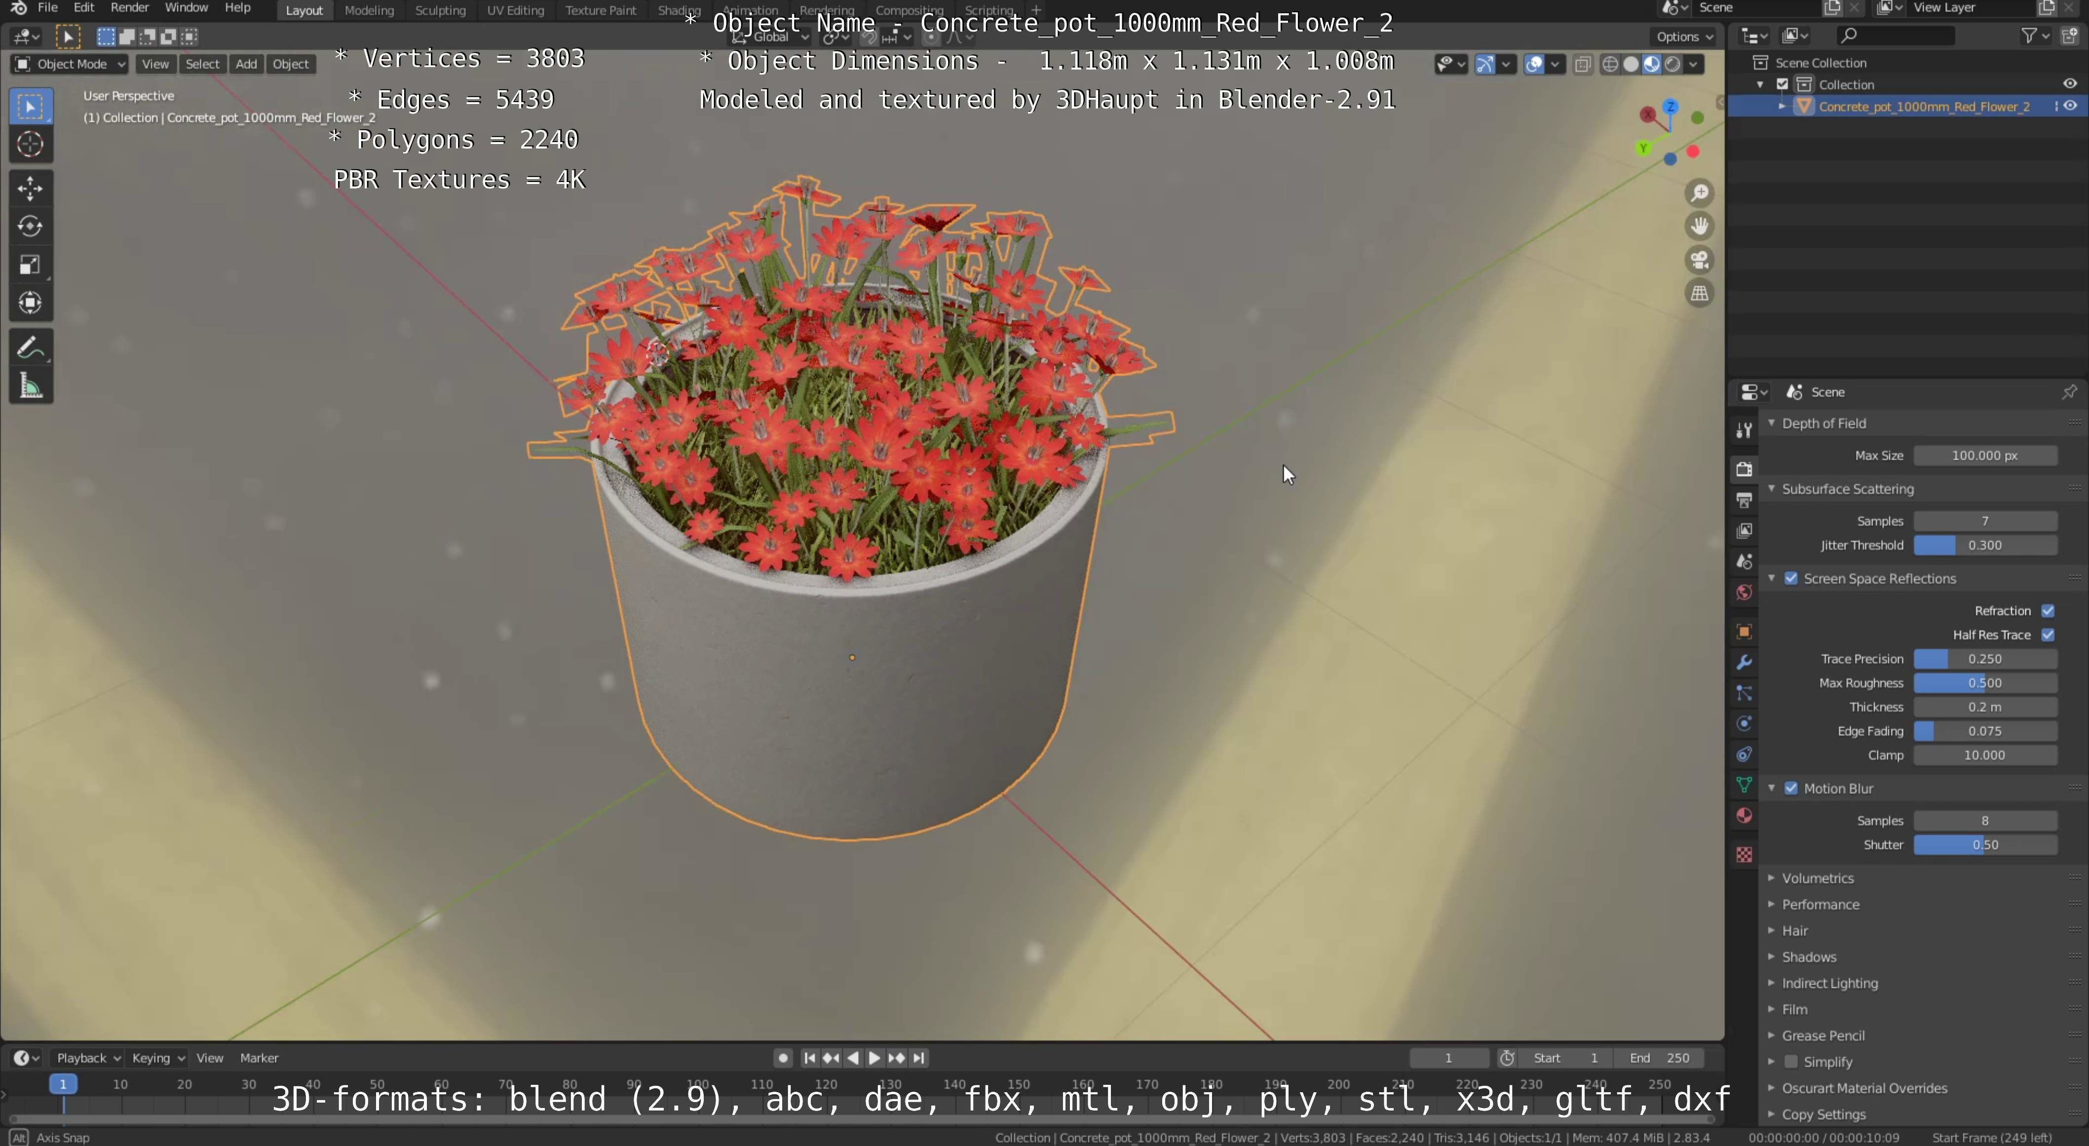
Task: Collapse the Depth of Field panel
Action: coord(1772,422)
